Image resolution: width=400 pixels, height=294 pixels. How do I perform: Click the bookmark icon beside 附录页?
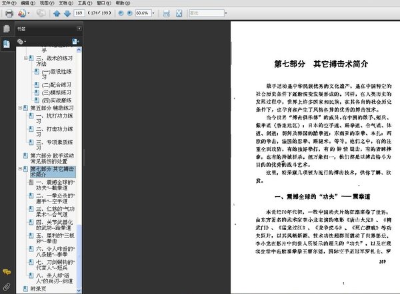(x=25, y=289)
